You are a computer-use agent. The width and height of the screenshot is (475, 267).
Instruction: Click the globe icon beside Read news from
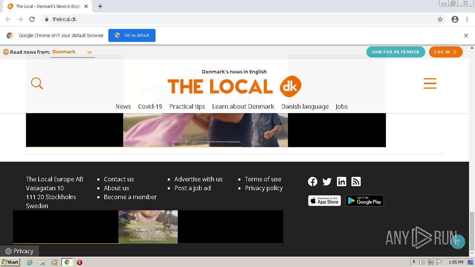point(6,52)
